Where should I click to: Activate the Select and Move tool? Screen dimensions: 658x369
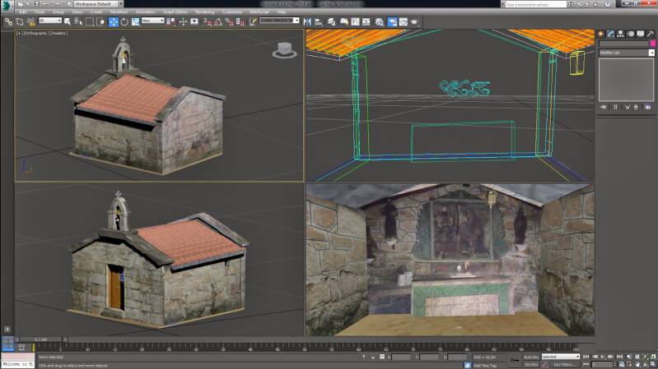tap(113, 21)
